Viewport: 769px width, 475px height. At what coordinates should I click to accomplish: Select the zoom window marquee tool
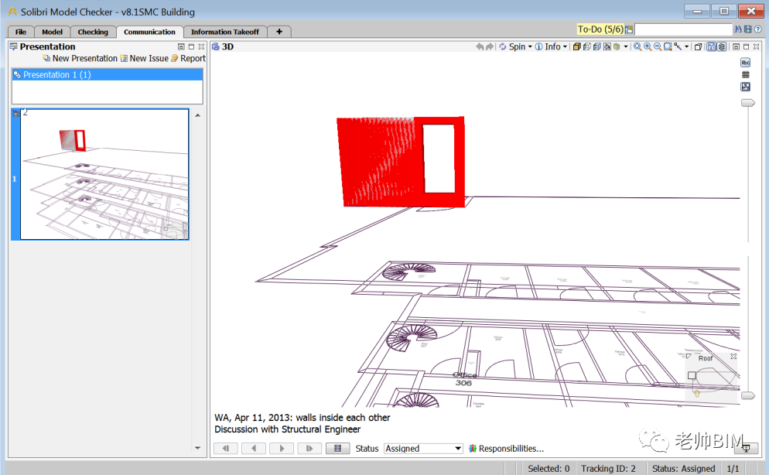click(x=668, y=46)
